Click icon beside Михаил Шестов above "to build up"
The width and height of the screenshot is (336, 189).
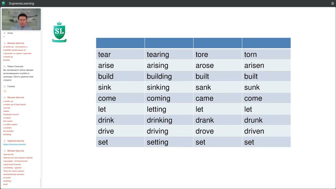coord(4,43)
